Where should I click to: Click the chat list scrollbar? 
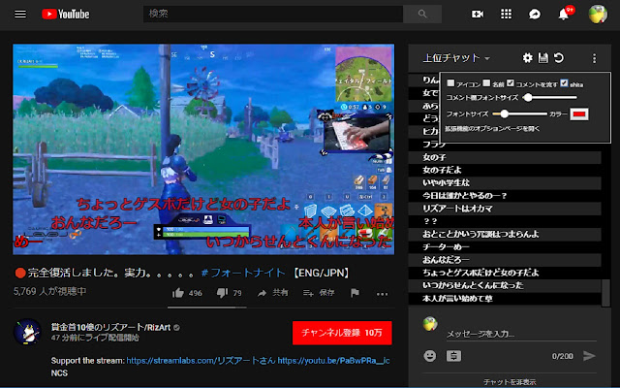[605, 293]
